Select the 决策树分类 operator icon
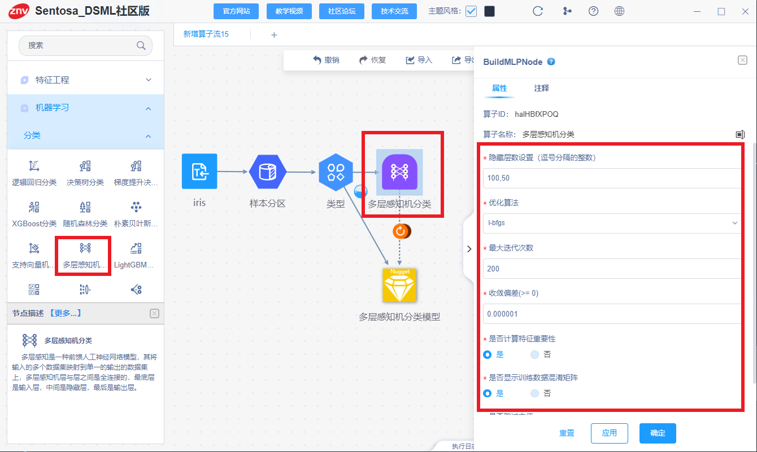This screenshot has width=757, height=452. pyautogui.click(x=85, y=166)
